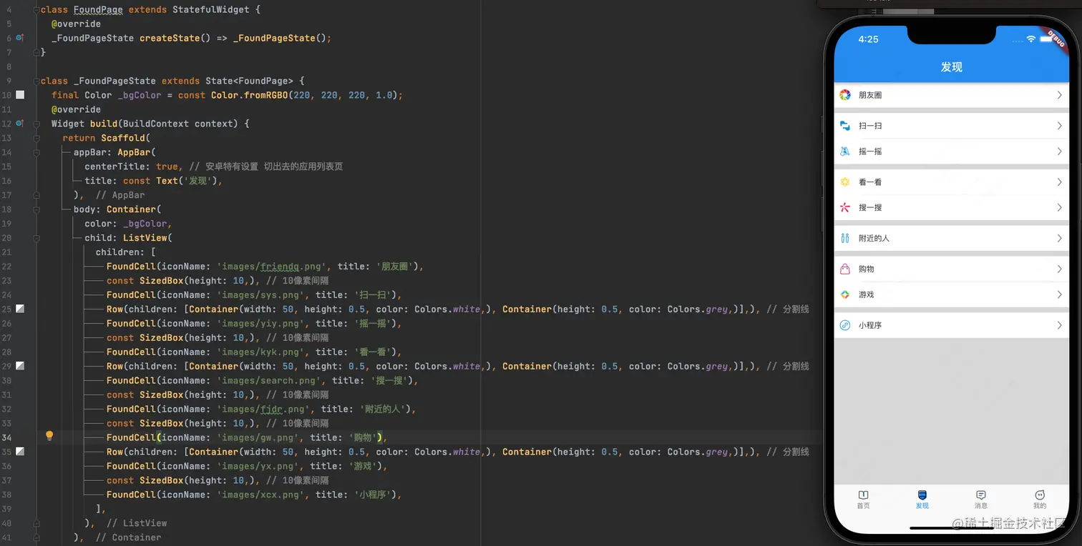The image size is (1082, 546).
Task: Click the 扫一扫 scan icon in simulator
Action: pyautogui.click(x=845, y=126)
